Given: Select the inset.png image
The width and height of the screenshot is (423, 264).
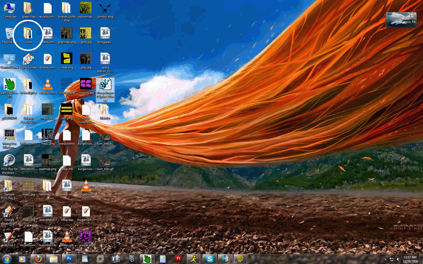Looking at the screenshot, I should click(67, 61).
